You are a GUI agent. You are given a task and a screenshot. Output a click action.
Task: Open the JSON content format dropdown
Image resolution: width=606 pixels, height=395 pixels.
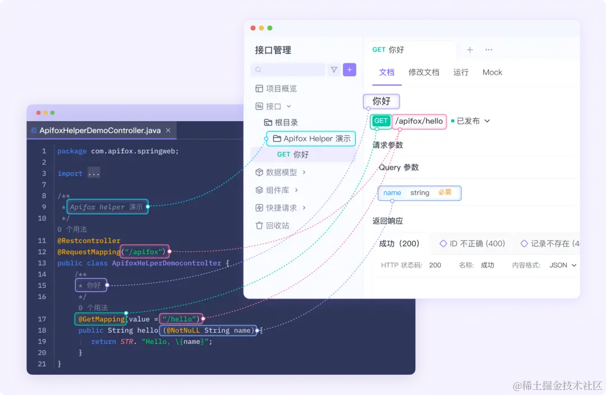click(562, 264)
